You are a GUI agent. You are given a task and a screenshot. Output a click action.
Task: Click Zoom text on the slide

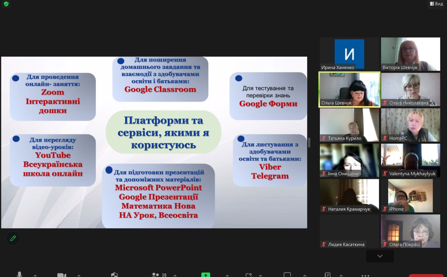point(53,92)
